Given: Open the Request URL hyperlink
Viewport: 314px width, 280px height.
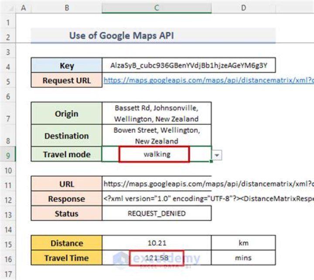Looking at the screenshot, I should tap(208, 80).
